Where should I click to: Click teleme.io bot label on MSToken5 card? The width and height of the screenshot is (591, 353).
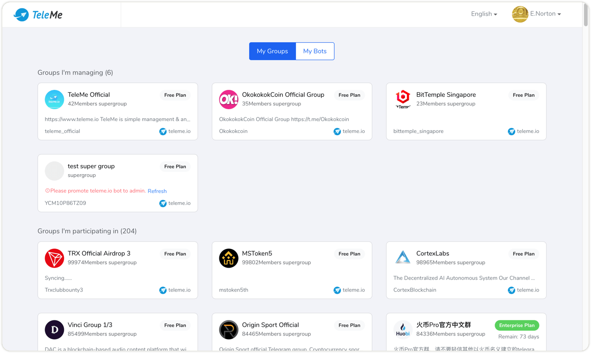click(x=349, y=290)
